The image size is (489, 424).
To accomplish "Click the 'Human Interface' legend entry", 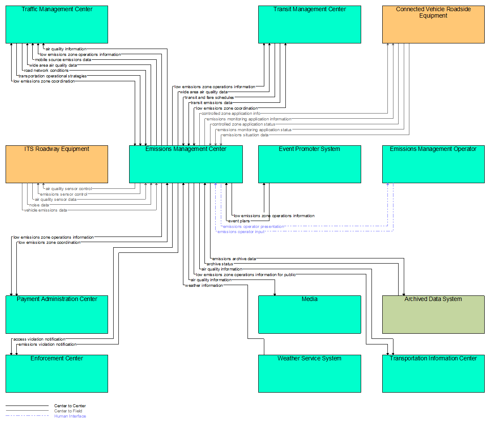I will click(x=70, y=416).
